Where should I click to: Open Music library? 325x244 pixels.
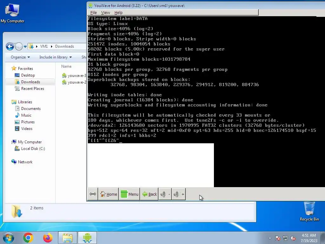(x=26, y=115)
